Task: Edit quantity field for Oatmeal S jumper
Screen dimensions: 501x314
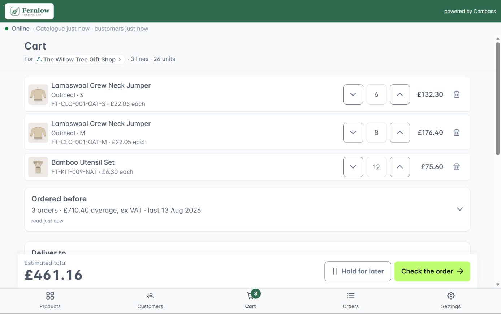Action: 376,94
